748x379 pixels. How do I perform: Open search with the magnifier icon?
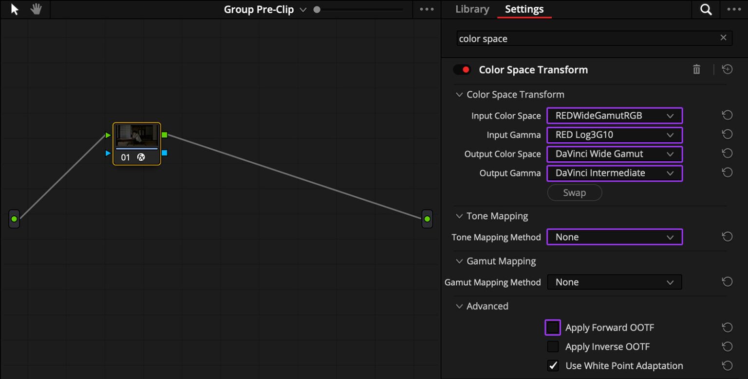pos(705,9)
